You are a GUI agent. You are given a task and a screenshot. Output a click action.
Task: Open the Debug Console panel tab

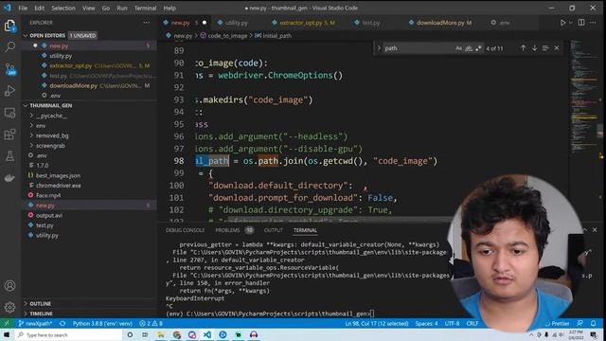[x=185, y=230]
